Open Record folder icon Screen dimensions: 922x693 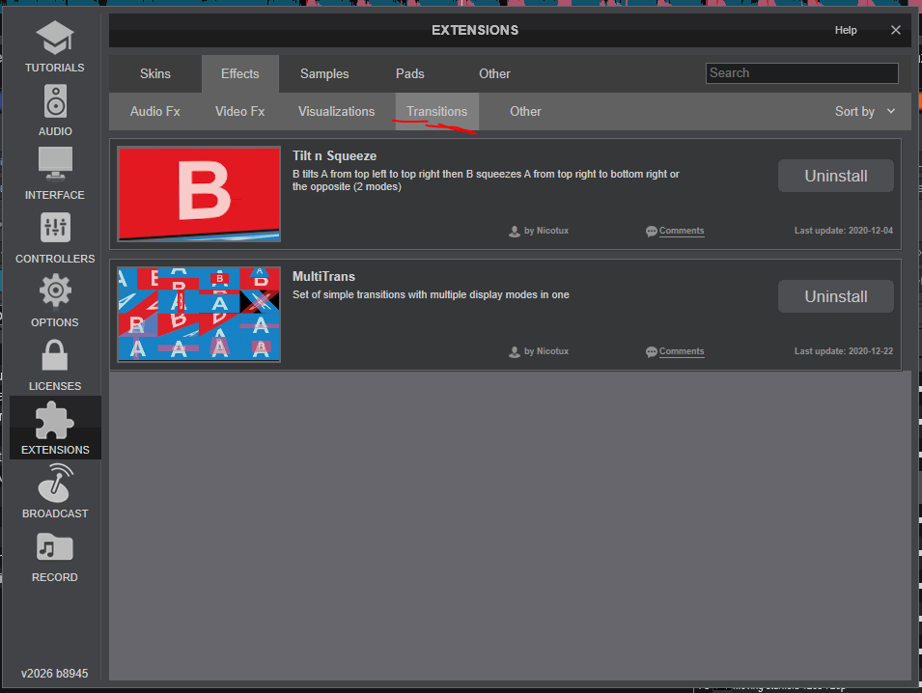pyautogui.click(x=55, y=546)
